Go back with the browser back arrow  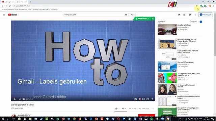2,6
